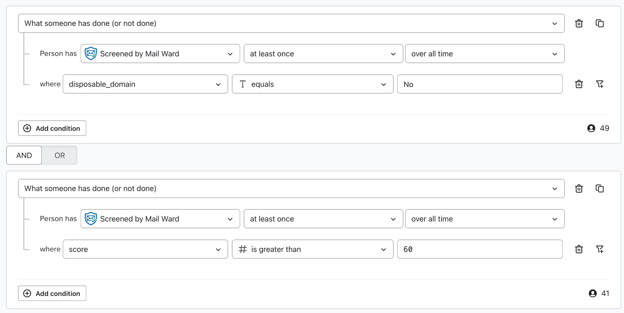Open the disposable_domain property dropdown
This screenshot has height=313, width=624.
[145, 84]
